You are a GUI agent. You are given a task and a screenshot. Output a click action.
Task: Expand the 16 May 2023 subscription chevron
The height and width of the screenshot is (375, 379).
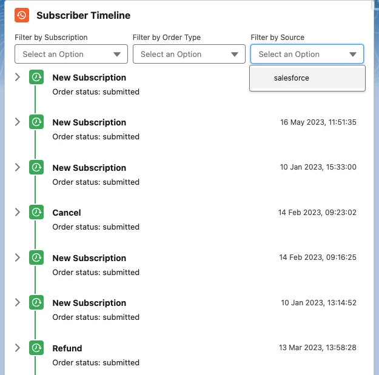tap(18, 122)
